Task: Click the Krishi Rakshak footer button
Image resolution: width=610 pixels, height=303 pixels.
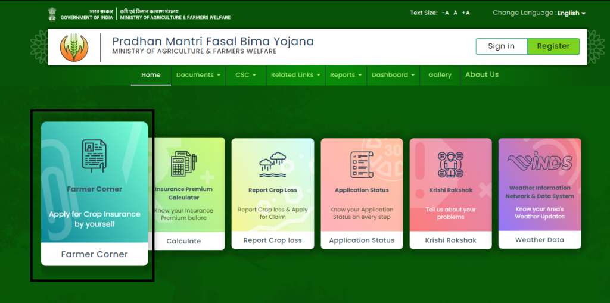Action: [x=450, y=240]
